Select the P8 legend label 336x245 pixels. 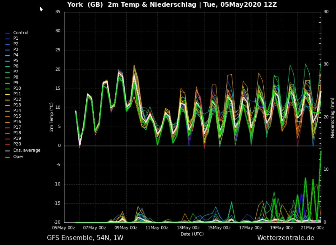coord(16,77)
